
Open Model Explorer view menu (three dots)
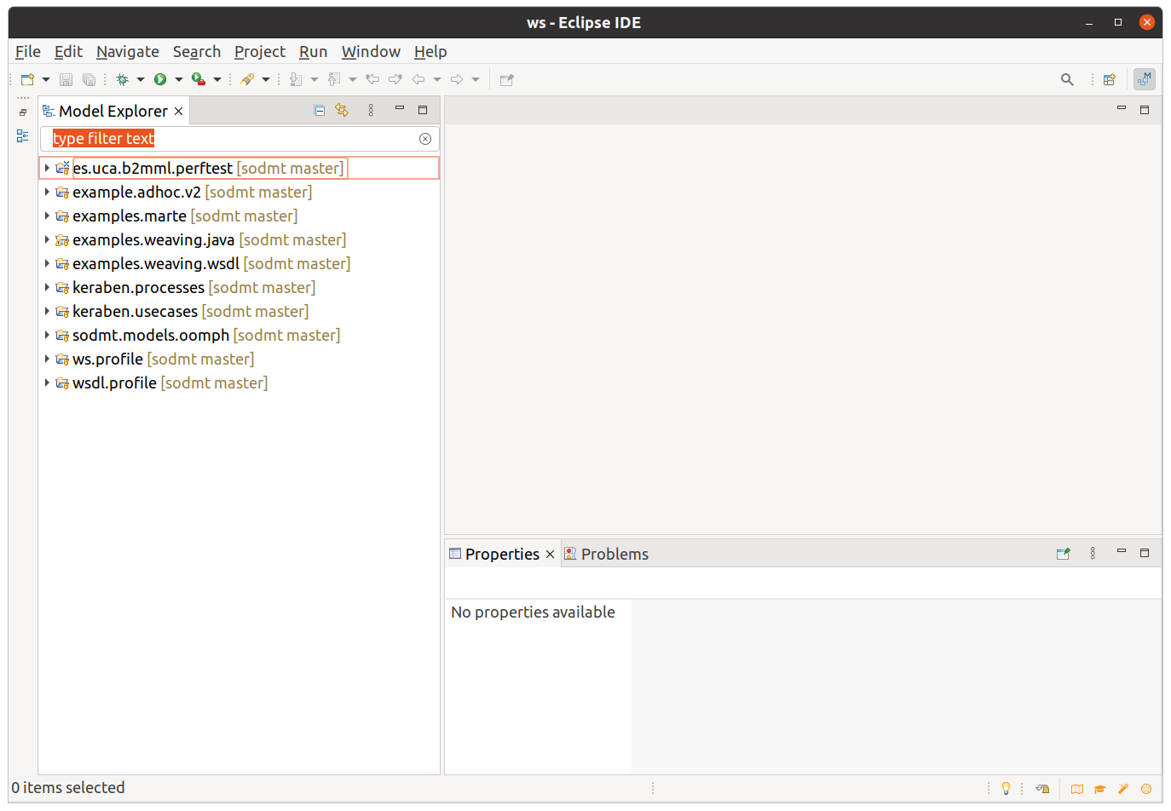[x=371, y=110]
